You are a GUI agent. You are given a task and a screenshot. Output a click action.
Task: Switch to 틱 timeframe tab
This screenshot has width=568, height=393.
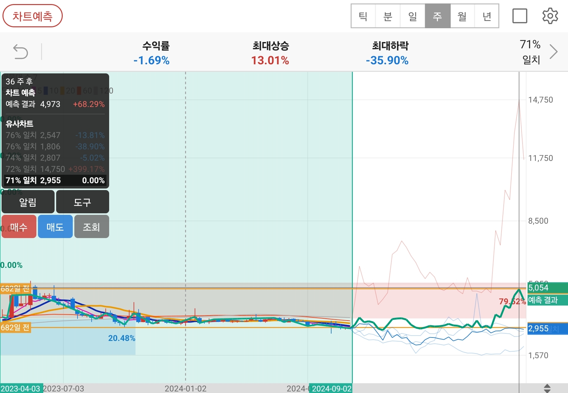click(363, 16)
